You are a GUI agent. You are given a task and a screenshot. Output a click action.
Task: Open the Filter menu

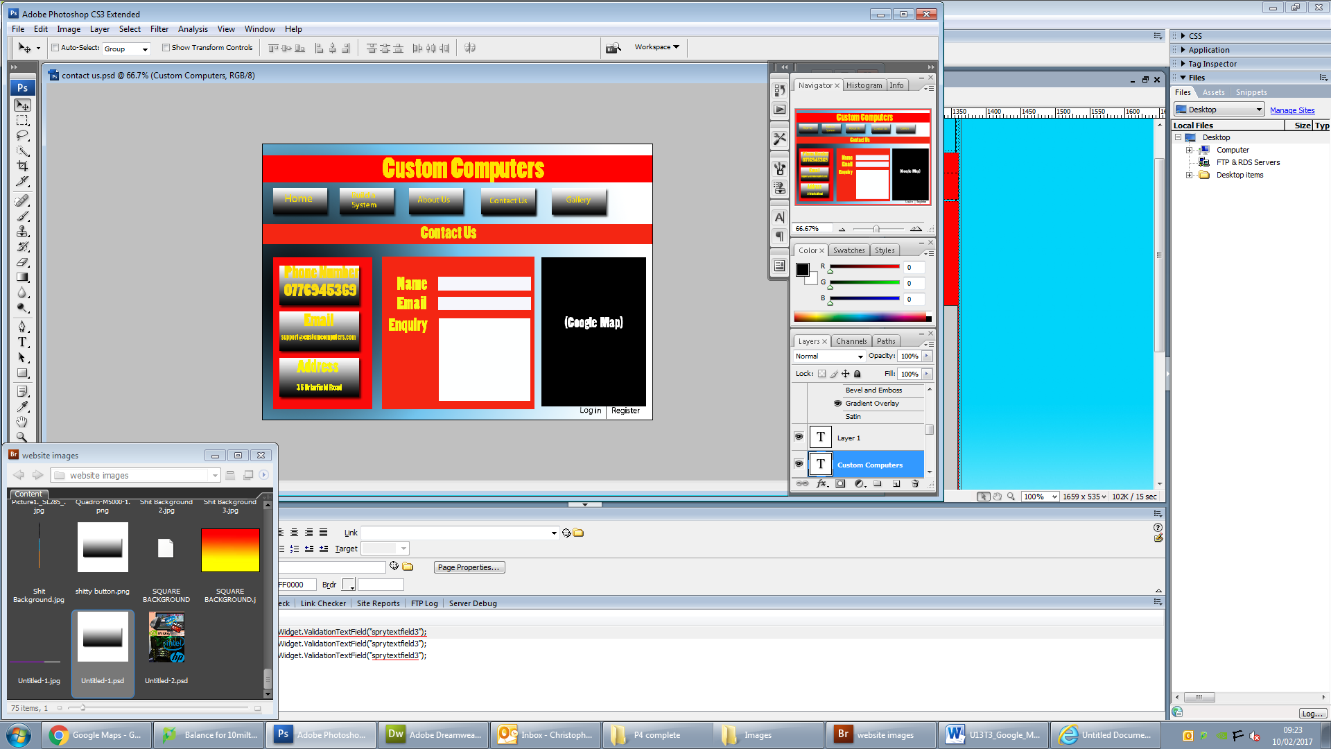click(x=159, y=29)
